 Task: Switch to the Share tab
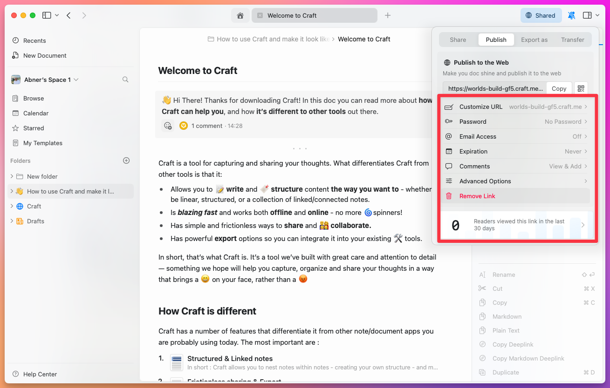coord(458,40)
